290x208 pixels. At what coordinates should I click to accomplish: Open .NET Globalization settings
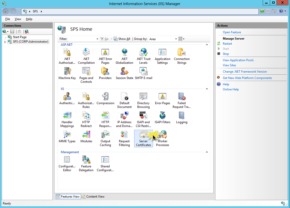coord(124,56)
